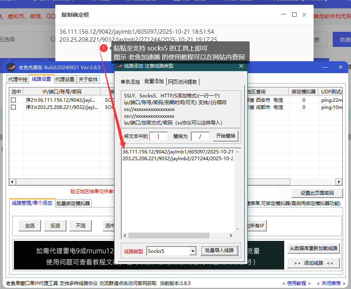
Task: Click the 选中 column header checkbox
Action: click(x=16, y=91)
